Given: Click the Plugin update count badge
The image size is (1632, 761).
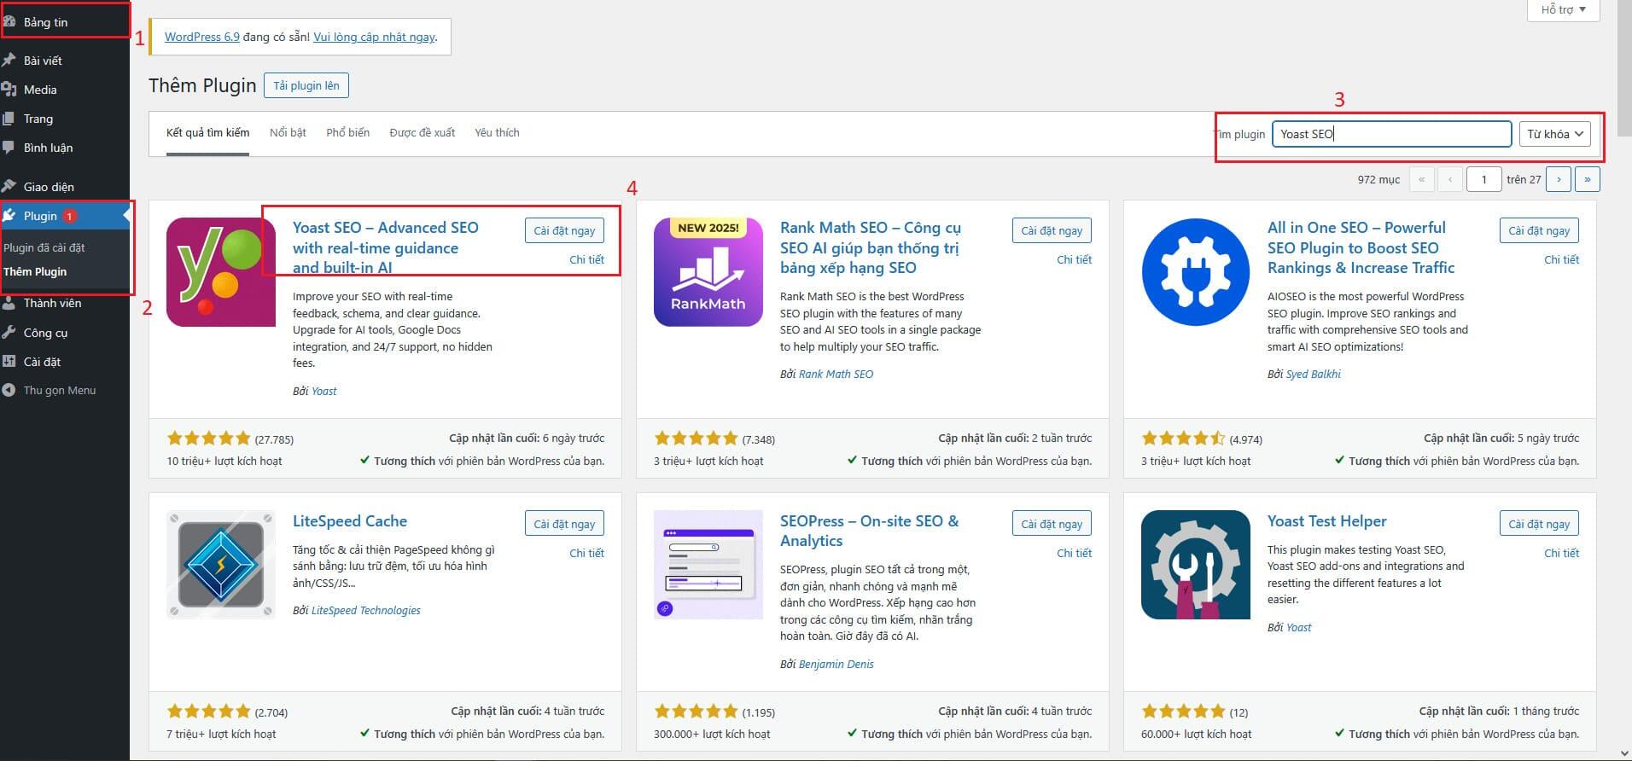Looking at the screenshot, I should [70, 216].
